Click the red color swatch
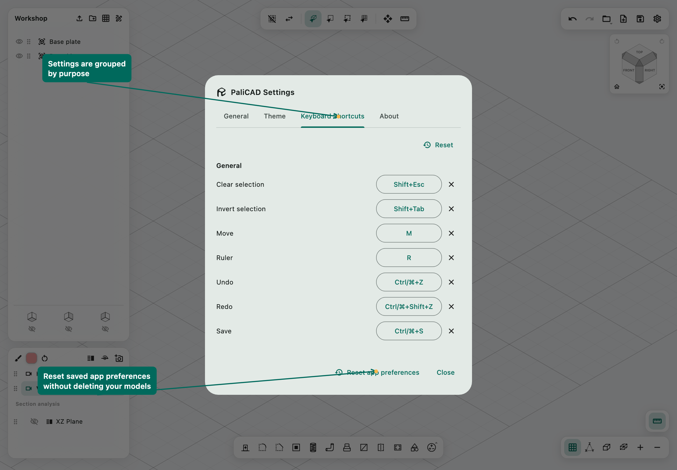This screenshot has height=470, width=677. [x=31, y=358]
